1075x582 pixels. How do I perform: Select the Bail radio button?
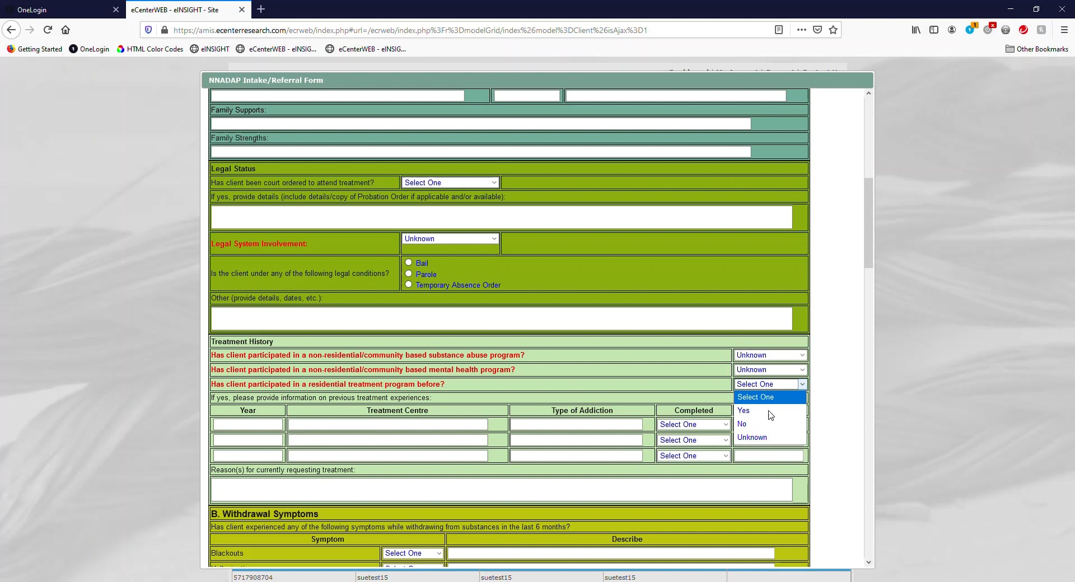[409, 262]
